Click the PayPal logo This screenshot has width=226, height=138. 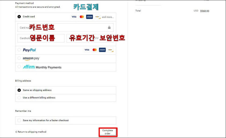tap(29, 50)
